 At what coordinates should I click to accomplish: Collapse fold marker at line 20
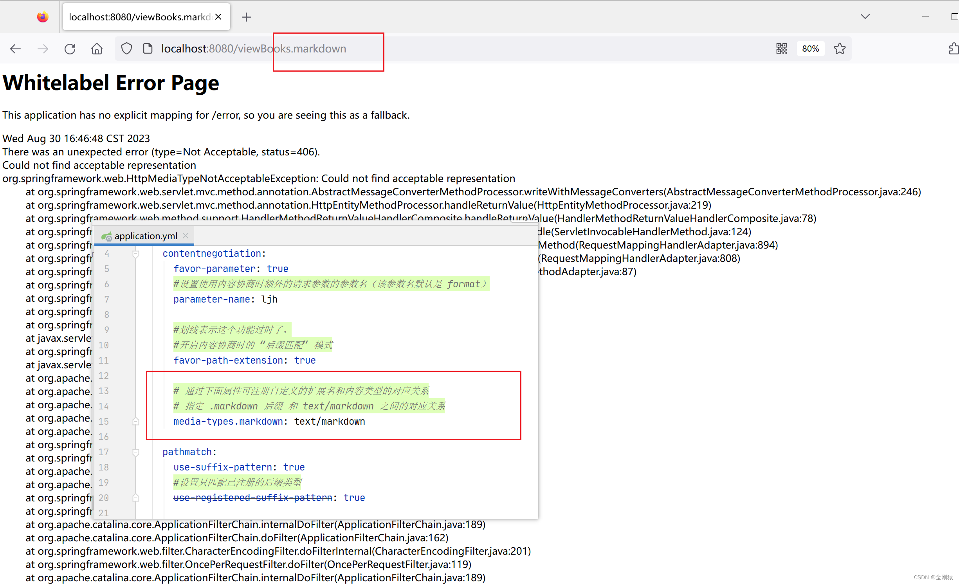[x=136, y=498]
